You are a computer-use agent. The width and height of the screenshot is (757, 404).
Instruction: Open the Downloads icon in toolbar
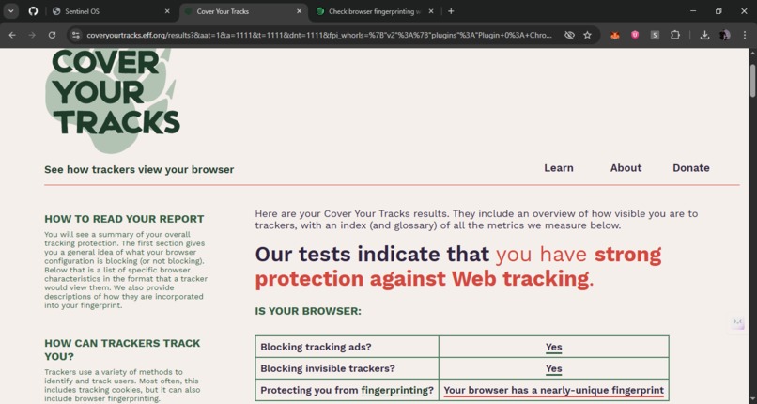(704, 35)
